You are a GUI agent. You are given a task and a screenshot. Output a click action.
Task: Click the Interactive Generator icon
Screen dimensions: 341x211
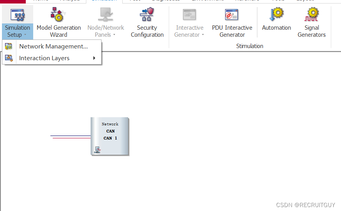189,14
